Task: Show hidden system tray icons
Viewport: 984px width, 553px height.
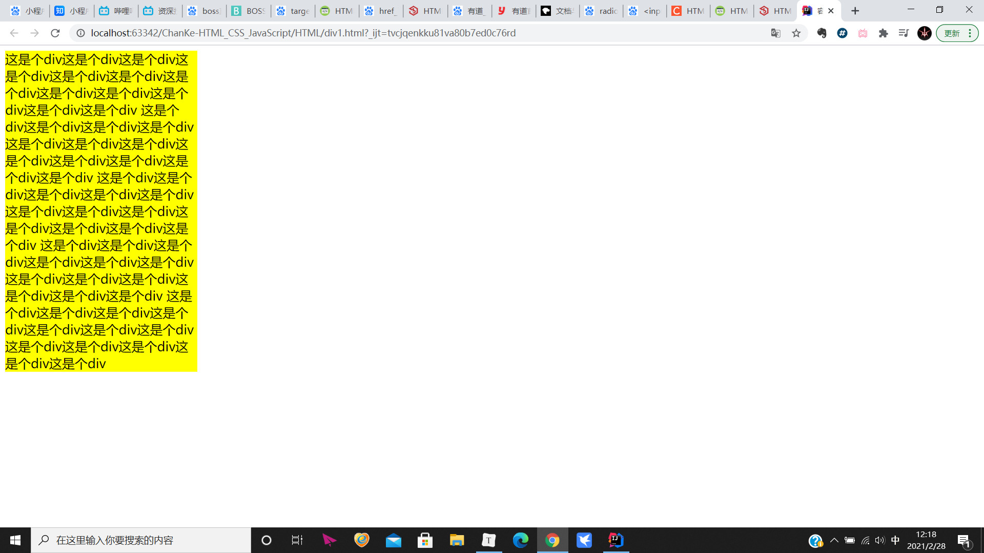Action: pos(834,540)
